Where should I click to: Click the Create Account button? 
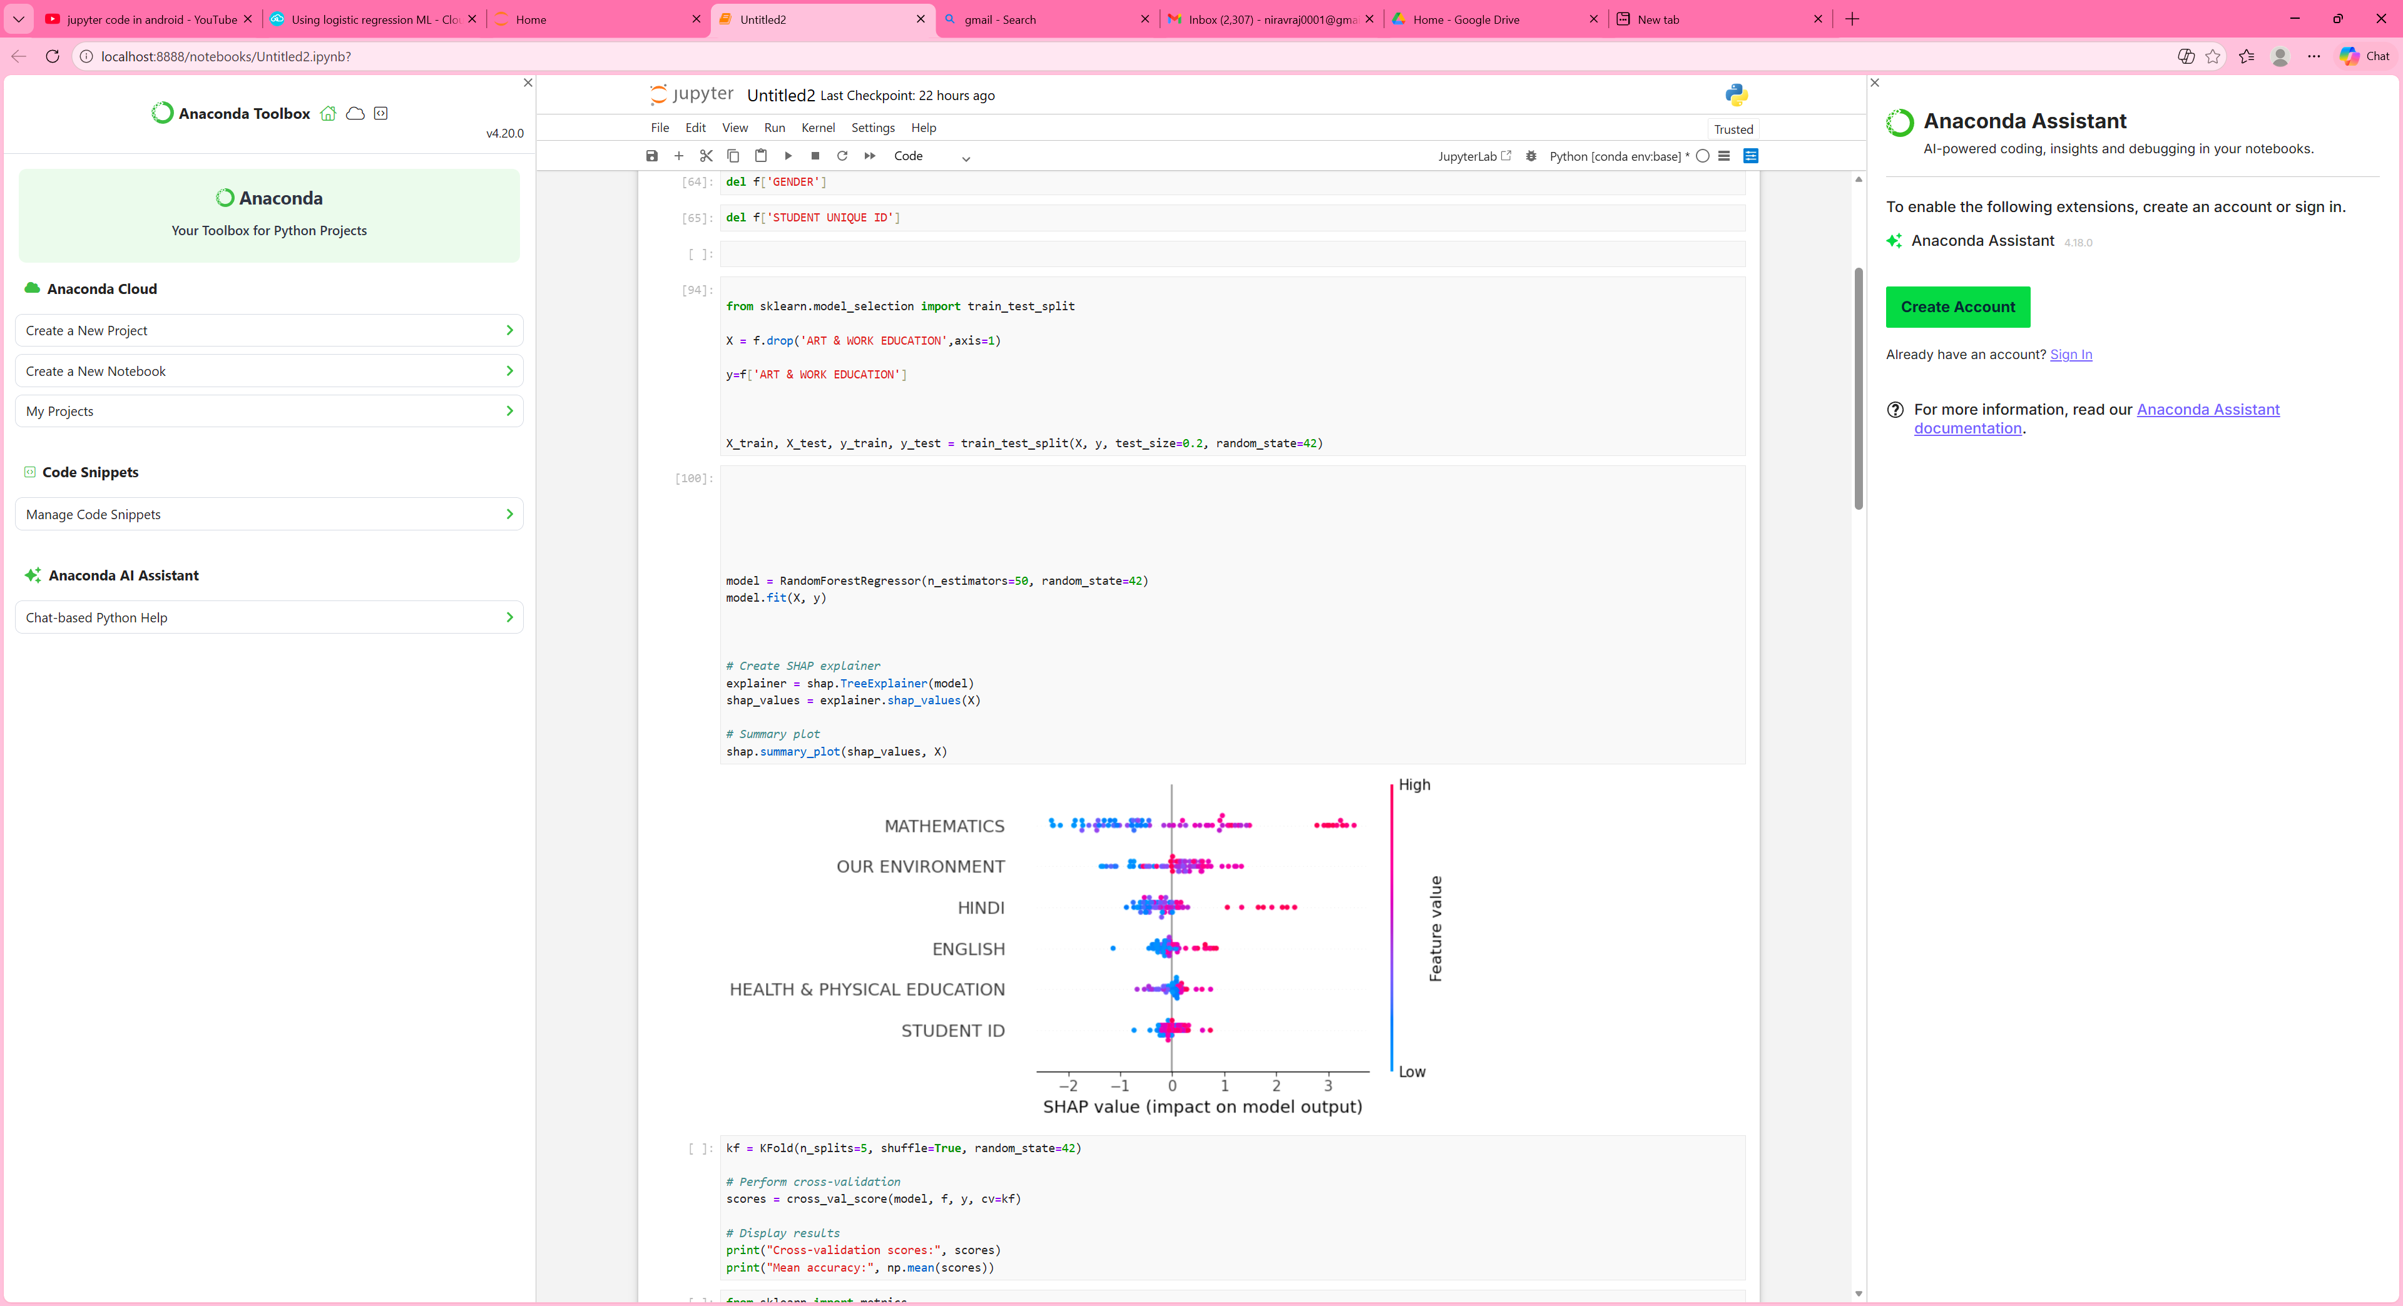pos(1957,306)
